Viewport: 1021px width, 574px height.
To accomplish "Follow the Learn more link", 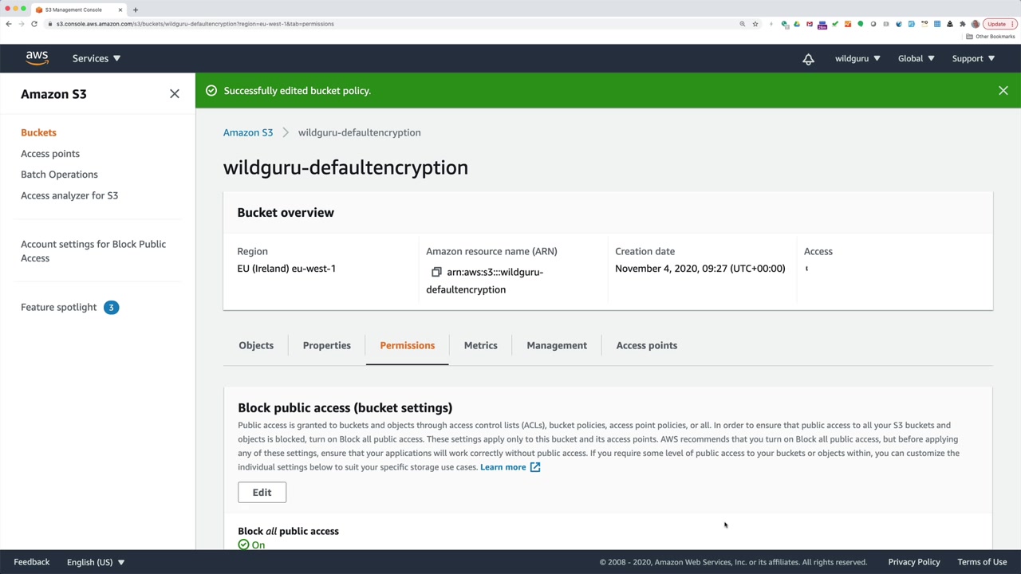I will (x=503, y=467).
